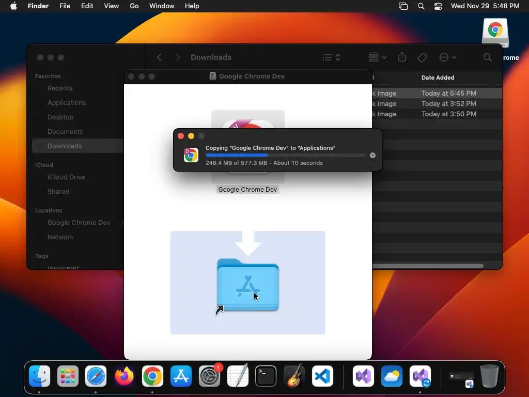Click the copy progress bar

pyautogui.click(x=285, y=155)
